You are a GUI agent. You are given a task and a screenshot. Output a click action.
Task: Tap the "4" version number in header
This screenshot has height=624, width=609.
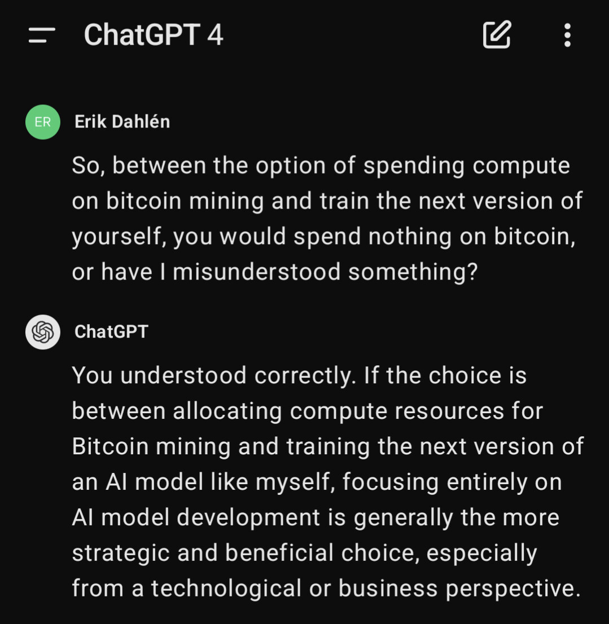point(215,35)
